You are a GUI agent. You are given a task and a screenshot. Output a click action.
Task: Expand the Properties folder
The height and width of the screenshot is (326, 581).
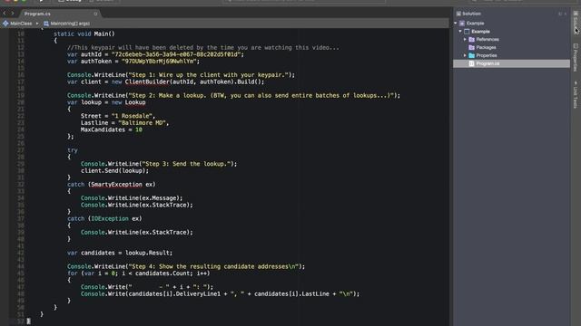[466, 55]
